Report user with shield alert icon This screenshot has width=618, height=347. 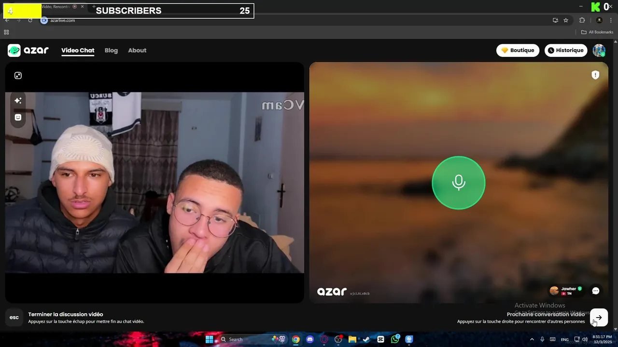[595, 75]
